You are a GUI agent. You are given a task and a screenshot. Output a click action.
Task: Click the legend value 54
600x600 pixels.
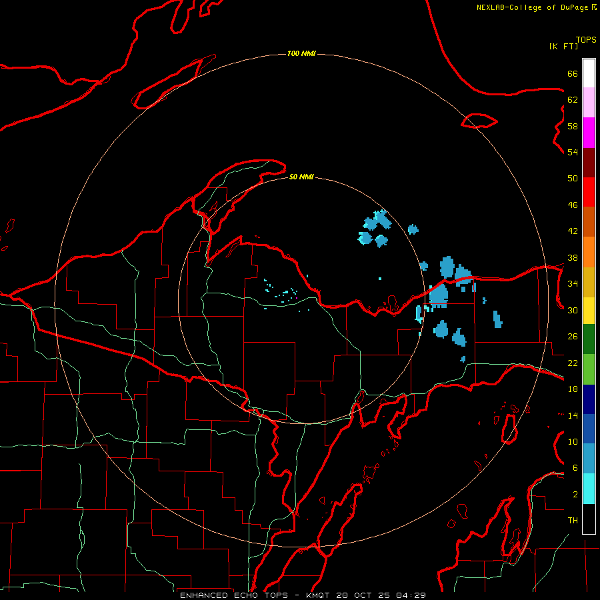pyautogui.click(x=573, y=152)
